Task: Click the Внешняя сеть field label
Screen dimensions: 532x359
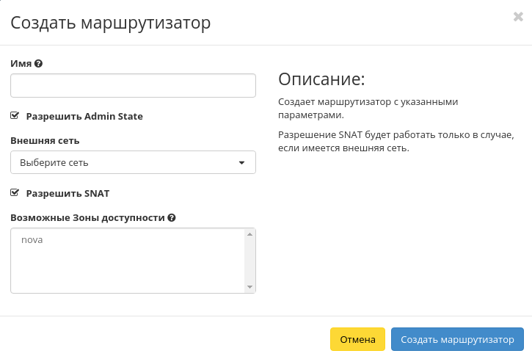Action: click(x=45, y=141)
